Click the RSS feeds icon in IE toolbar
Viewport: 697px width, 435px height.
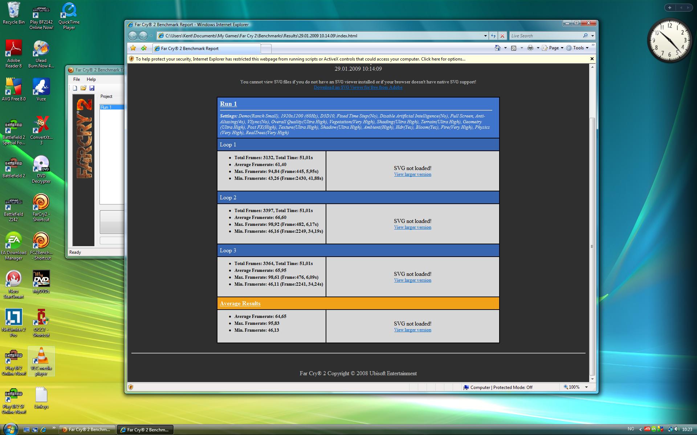(x=514, y=48)
